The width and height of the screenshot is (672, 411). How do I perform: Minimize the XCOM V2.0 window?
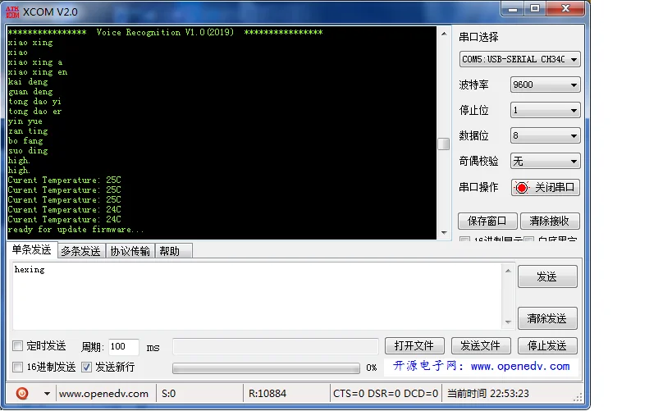click(x=513, y=9)
